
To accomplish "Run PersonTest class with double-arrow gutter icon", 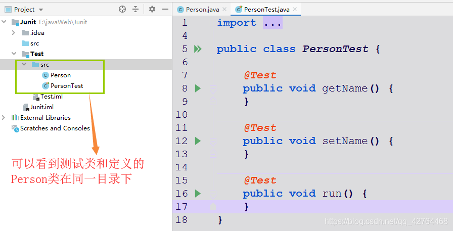I will coord(198,49).
